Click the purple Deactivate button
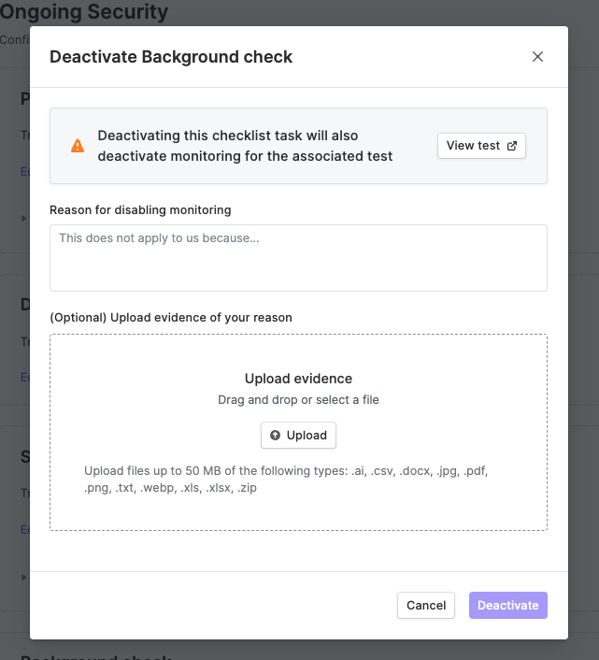599x660 pixels. pyautogui.click(x=507, y=605)
